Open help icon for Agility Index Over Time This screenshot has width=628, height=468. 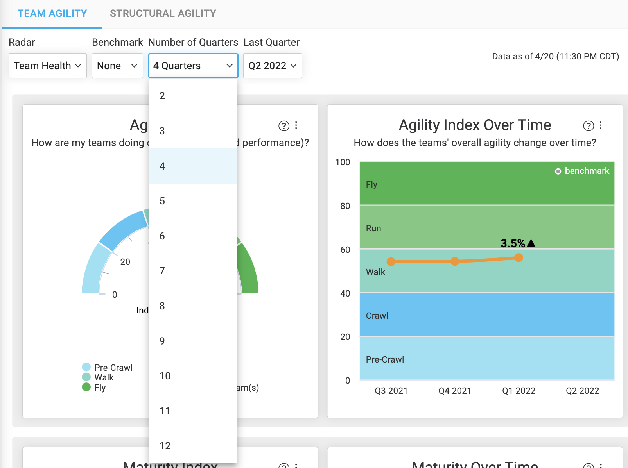coord(588,126)
